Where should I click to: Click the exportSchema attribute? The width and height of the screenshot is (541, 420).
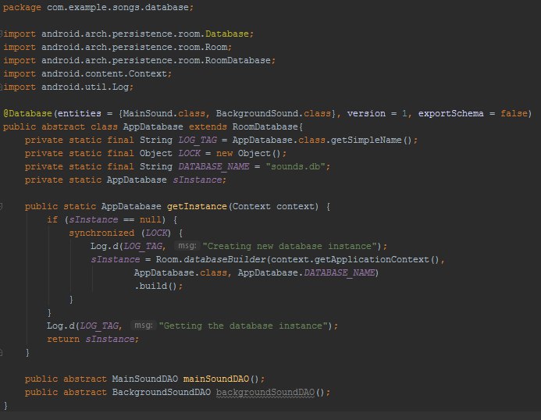(x=451, y=113)
